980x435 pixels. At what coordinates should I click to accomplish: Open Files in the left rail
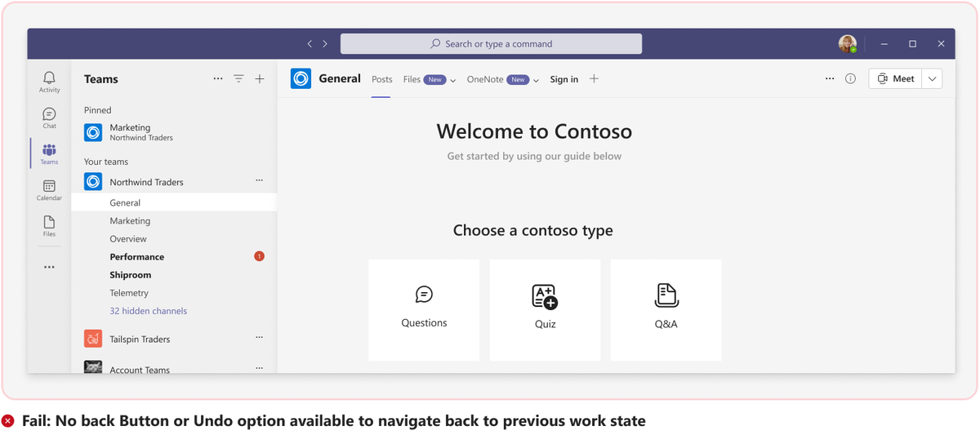pyautogui.click(x=49, y=226)
